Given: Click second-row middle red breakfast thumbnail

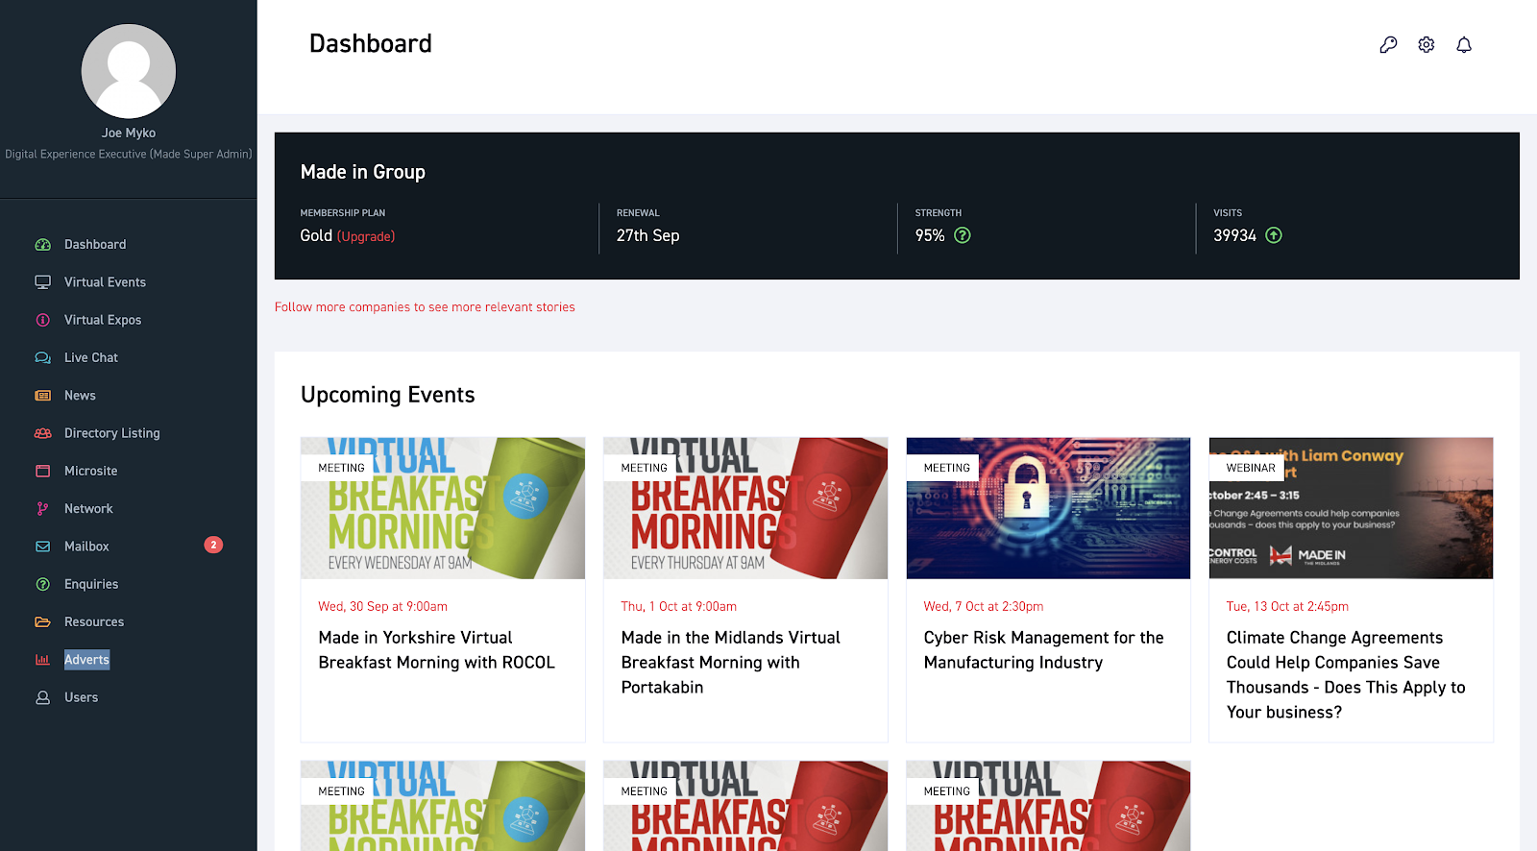Looking at the screenshot, I should tap(745, 806).
